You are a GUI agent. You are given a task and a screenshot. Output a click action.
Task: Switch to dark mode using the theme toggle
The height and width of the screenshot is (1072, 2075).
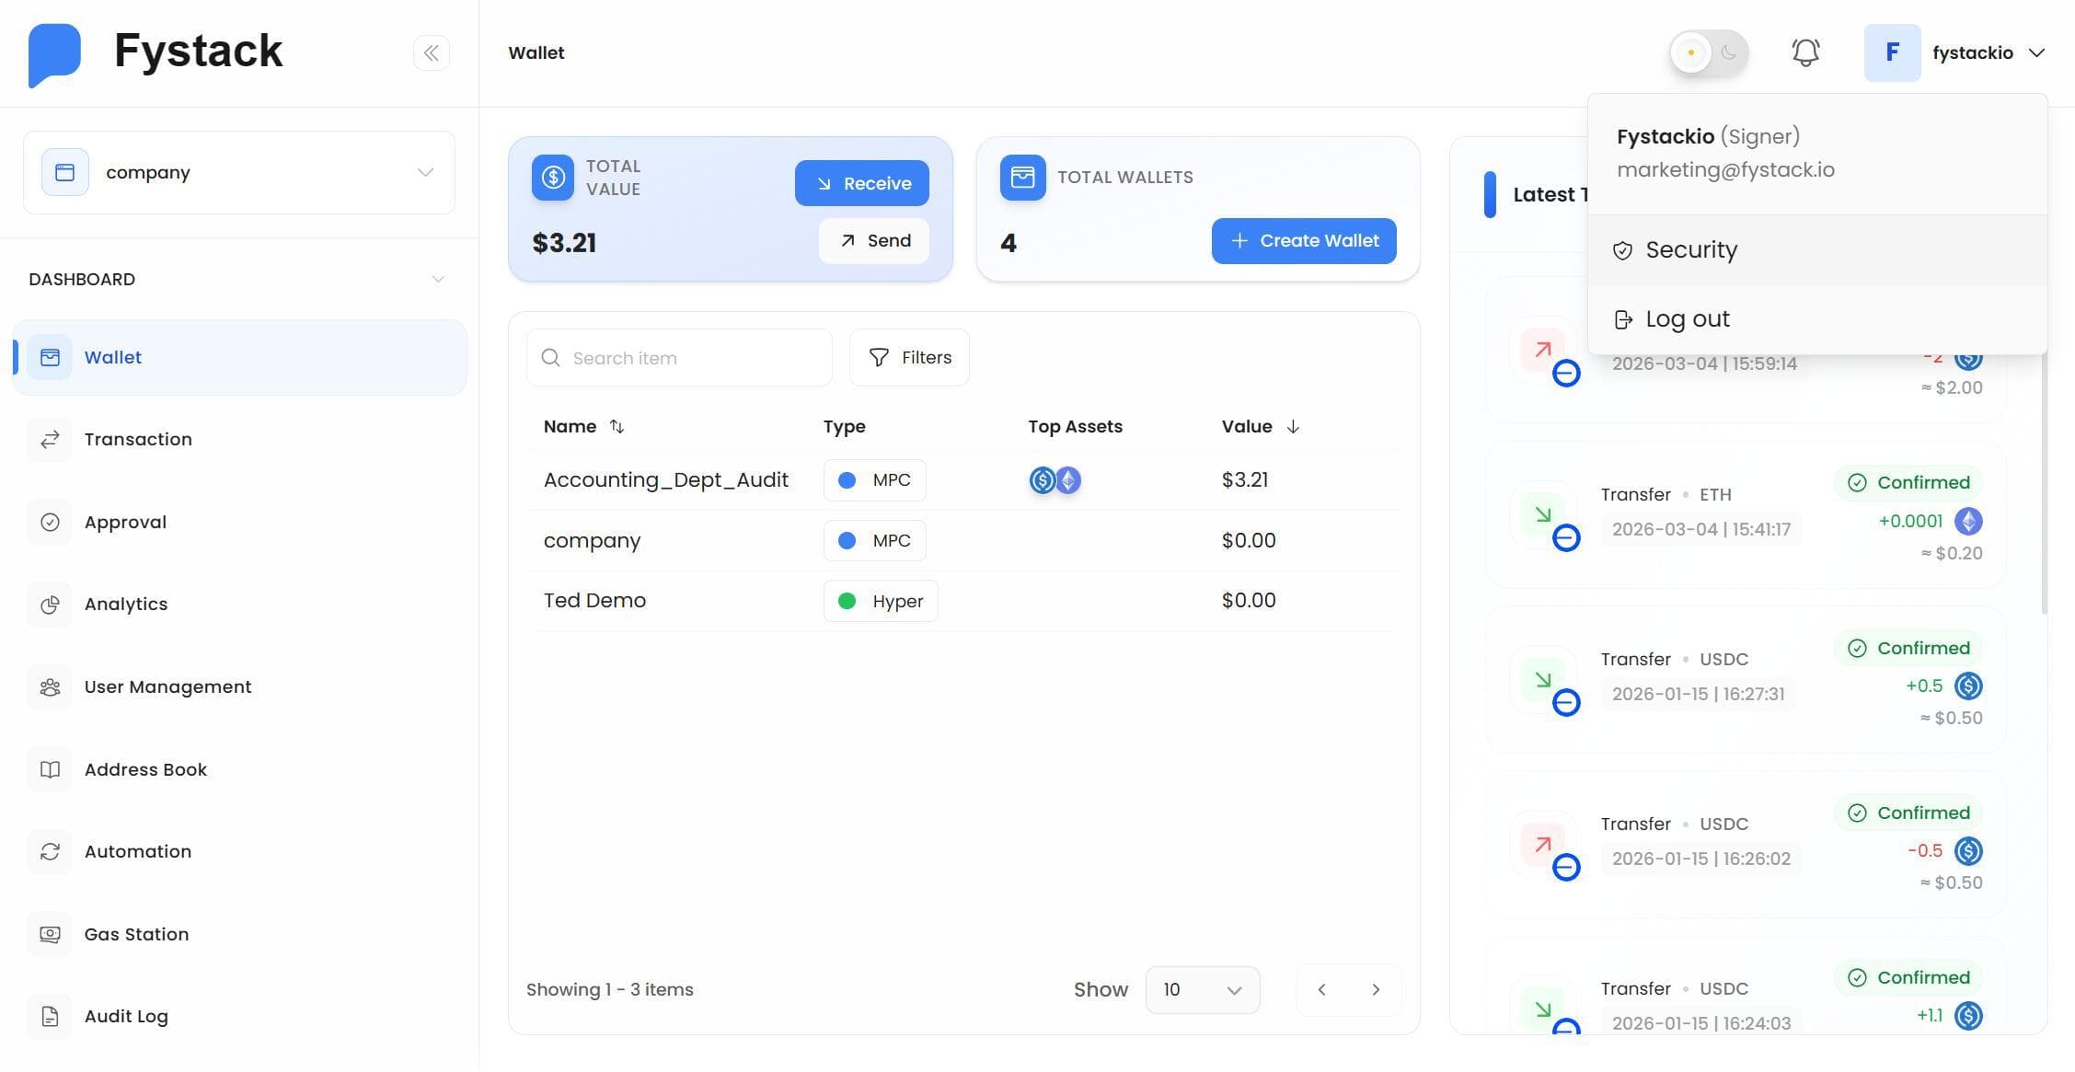click(1727, 52)
